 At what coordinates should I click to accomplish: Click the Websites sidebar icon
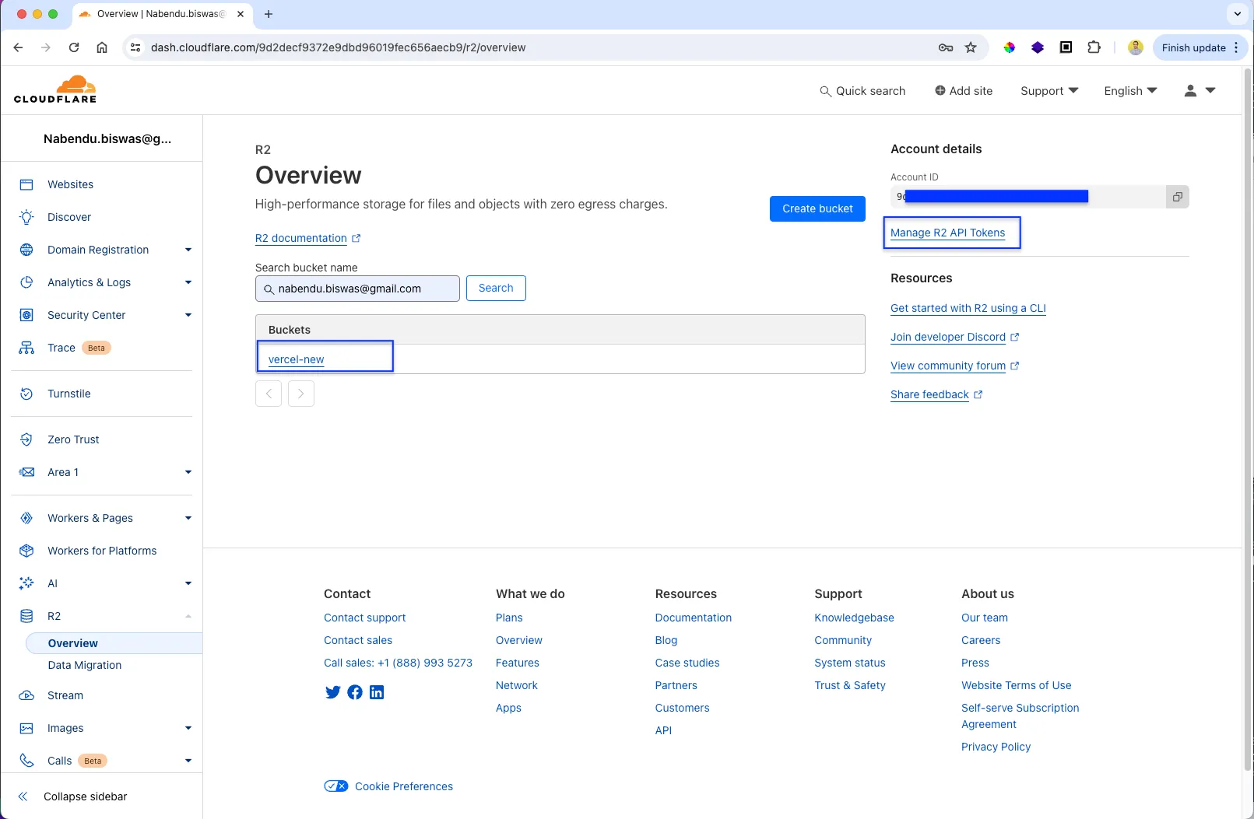pos(26,184)
